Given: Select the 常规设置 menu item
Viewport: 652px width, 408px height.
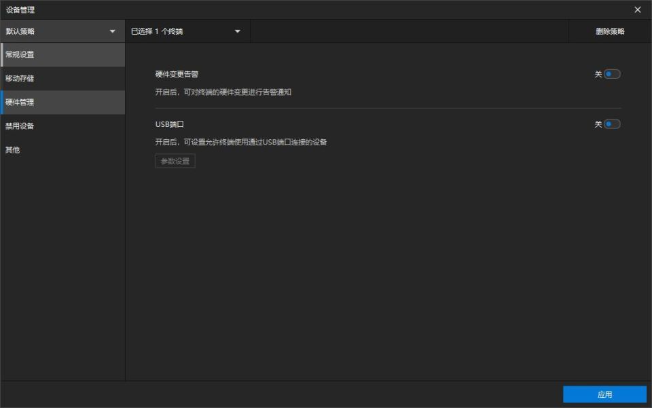Looking at the screenshot, I should click(62, 54).
